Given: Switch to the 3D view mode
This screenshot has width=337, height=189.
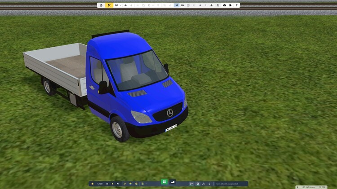Looking at the screenshot, I should [177, 5].
